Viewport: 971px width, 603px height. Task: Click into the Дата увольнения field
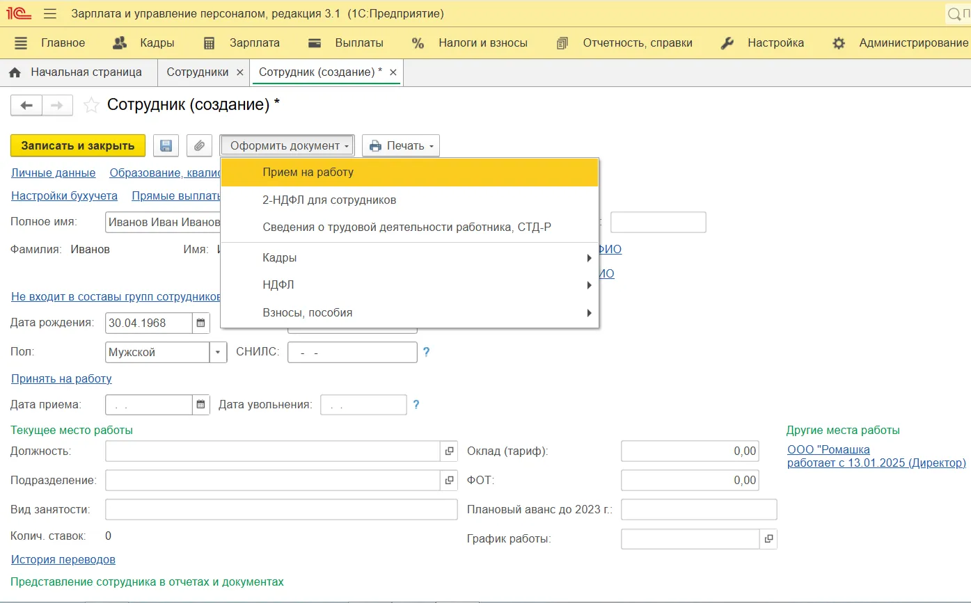coord(363,405)
